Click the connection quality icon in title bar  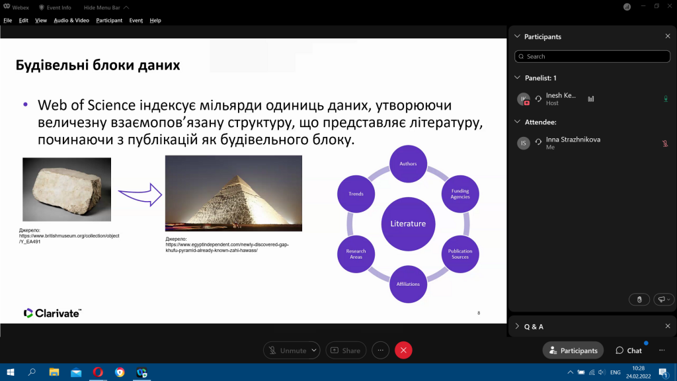pyautogui.click(x=627, y=7)
